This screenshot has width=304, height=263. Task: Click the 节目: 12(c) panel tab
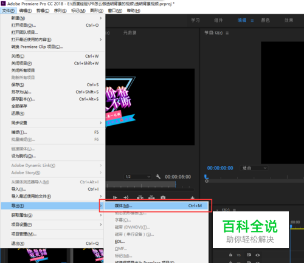pyautogui.click(x=213, y=33)
